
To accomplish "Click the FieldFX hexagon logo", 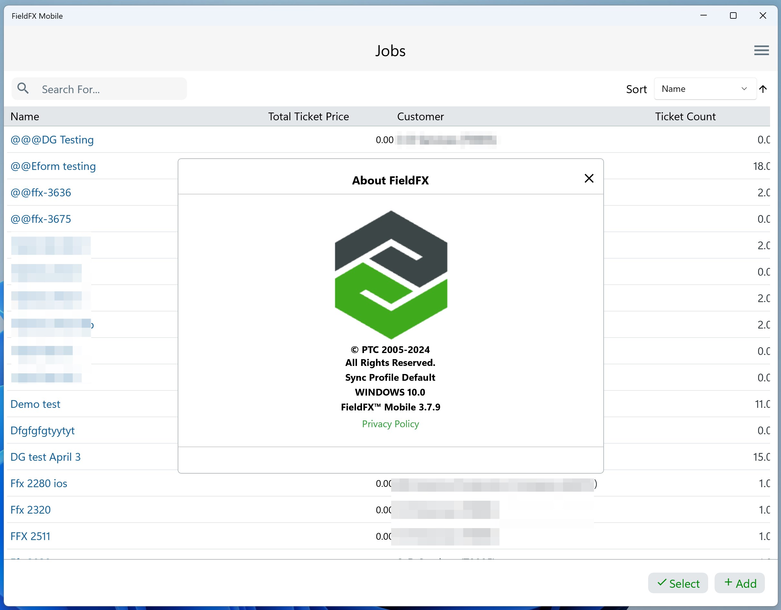I will [x=391, y=275].
